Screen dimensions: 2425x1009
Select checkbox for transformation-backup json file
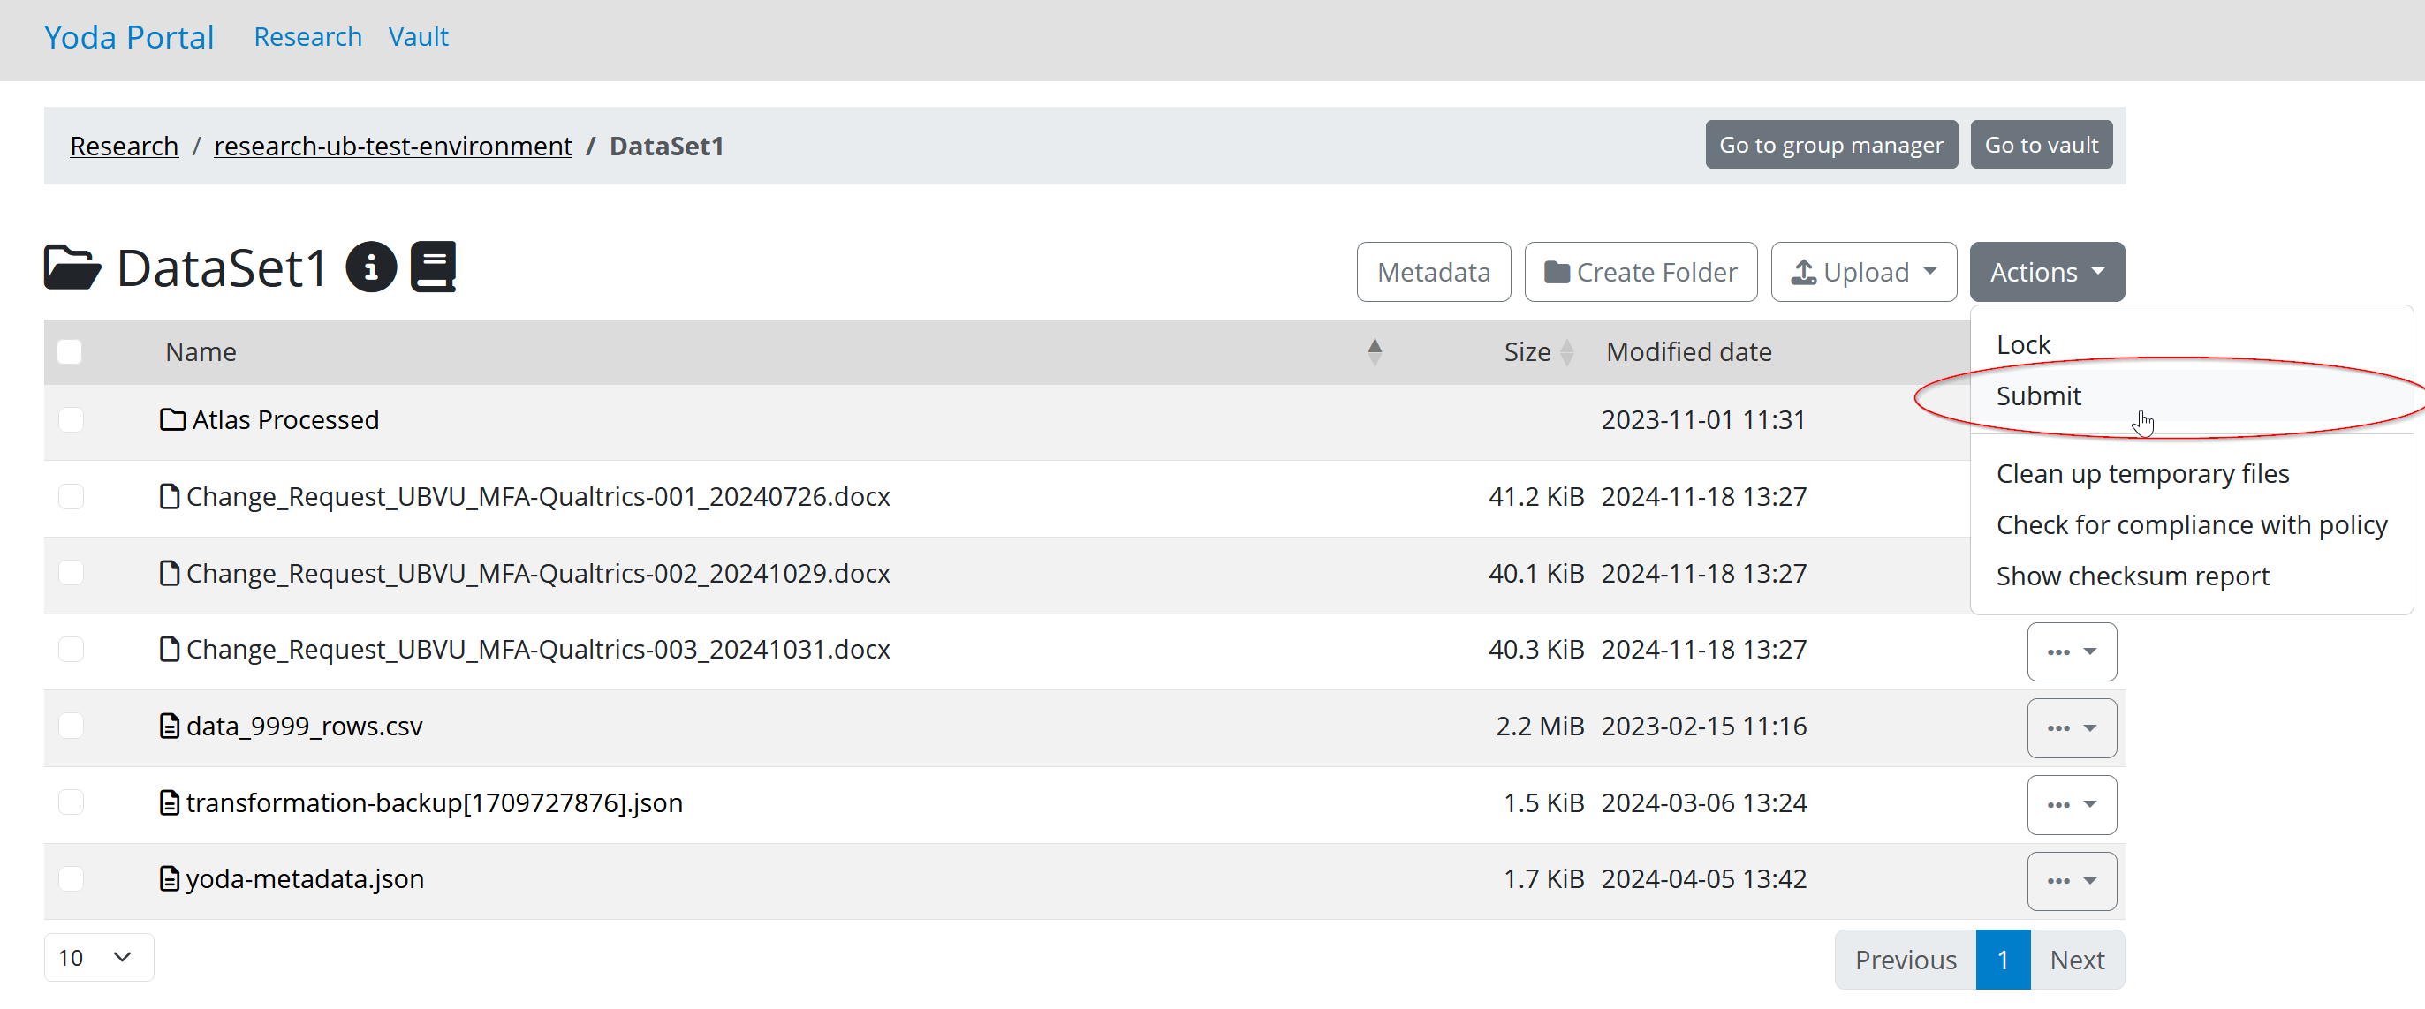pos(72,802)
